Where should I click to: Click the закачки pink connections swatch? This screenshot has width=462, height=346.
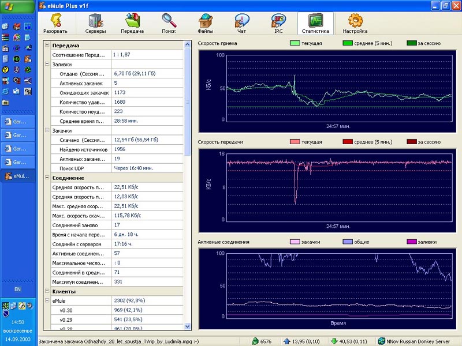click(x=295, y=242)
